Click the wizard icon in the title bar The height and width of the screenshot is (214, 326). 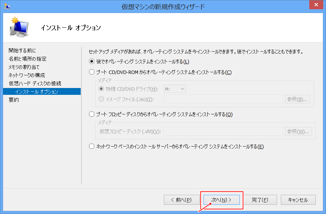pyautogui.click(x=7, y=7)
